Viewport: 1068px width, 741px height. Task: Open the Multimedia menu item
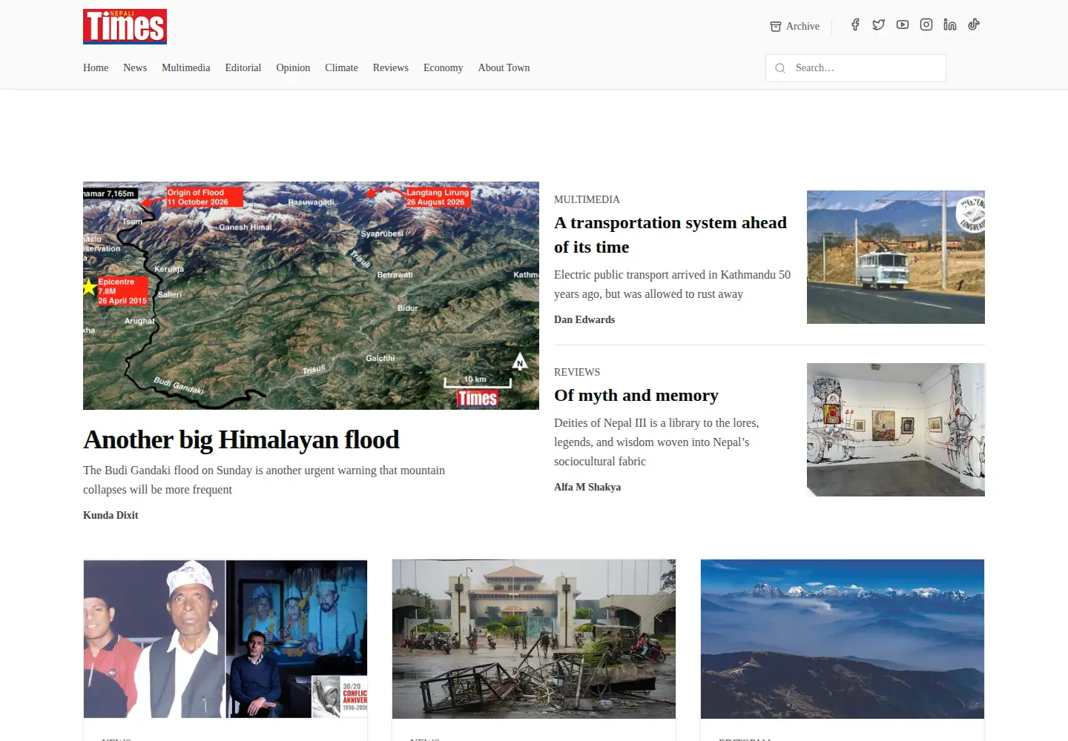(186, 67)
